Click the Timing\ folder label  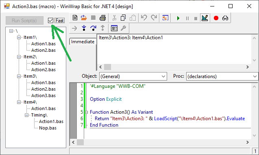39,115
